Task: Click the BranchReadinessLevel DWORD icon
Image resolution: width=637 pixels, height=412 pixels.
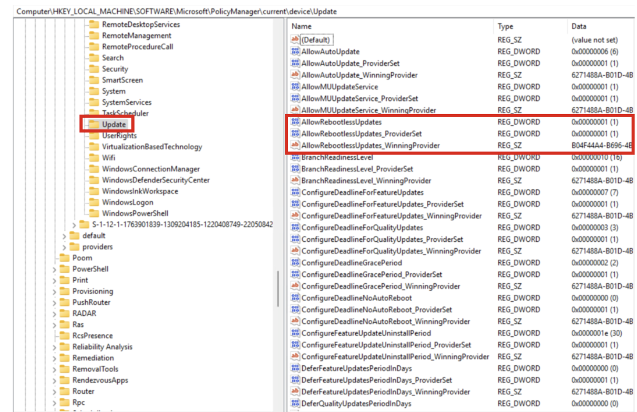Action: [295, 157]
